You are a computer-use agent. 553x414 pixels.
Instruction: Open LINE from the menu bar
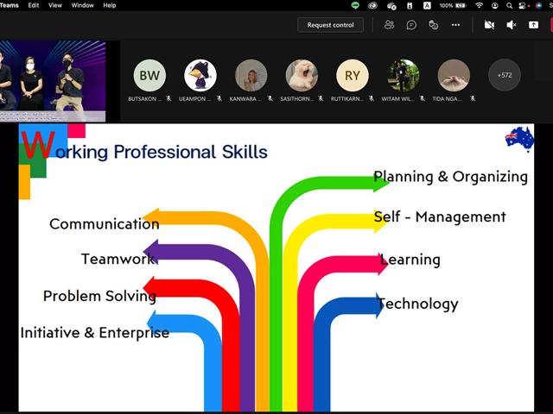coord(355,5)
